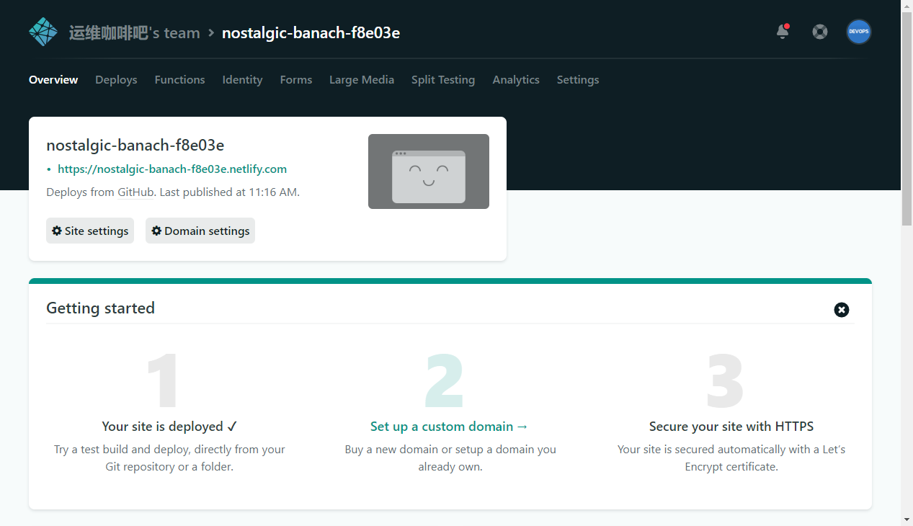Viewport: 913px width, 526px height.
Task: Select the Identity tab
Action: click(x=242, y=80)
